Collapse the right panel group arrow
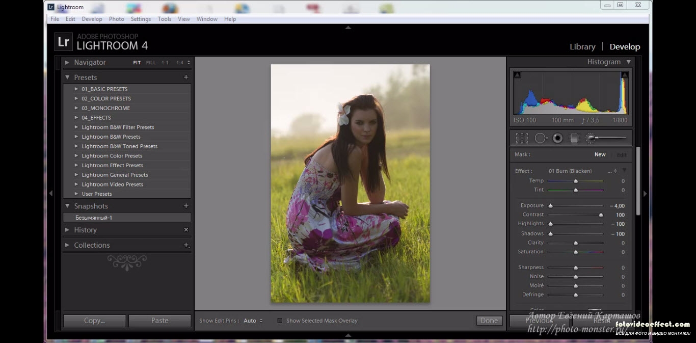 click(x=645, y=194)
